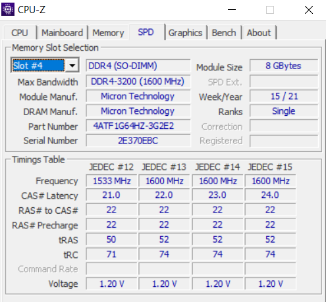Open the CPU tab
This screenshot has width=326, height=302.
[20, 33]
